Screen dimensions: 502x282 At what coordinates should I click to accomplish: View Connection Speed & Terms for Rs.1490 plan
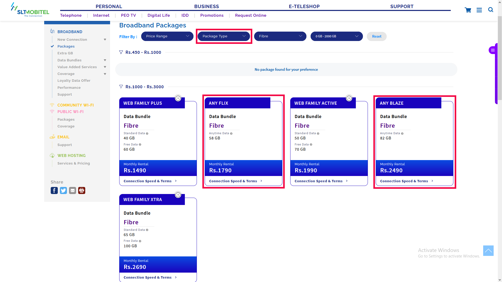pos(150,181)
